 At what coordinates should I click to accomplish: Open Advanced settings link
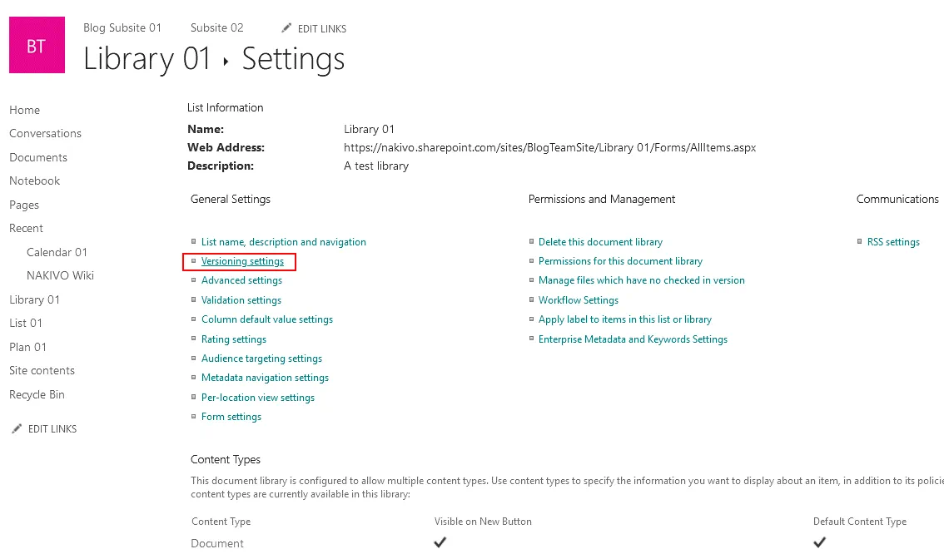click(241, 280)
